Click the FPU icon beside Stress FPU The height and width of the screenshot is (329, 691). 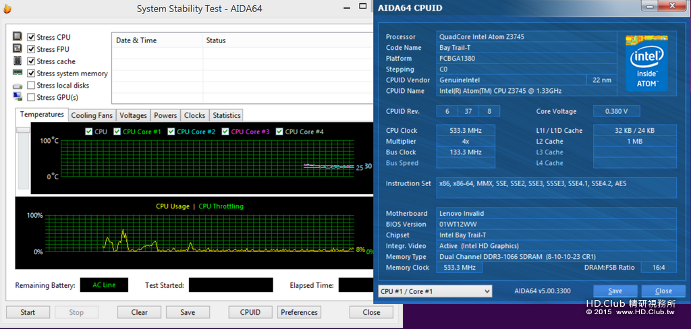(x=18, y=49)
